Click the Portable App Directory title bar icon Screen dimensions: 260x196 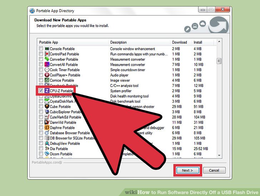pos(32,11)
